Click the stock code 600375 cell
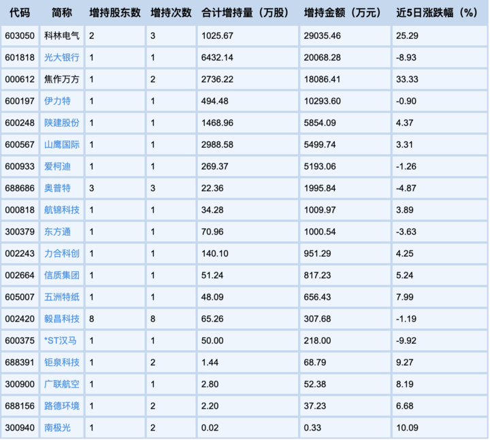Viewport: 490px width, 440px height. (20, 341)
